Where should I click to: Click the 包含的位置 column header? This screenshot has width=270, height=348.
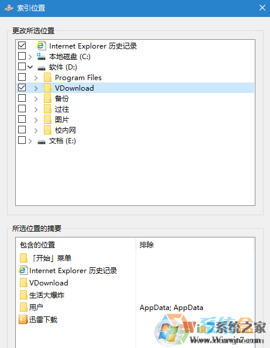(x=37, y=245)
